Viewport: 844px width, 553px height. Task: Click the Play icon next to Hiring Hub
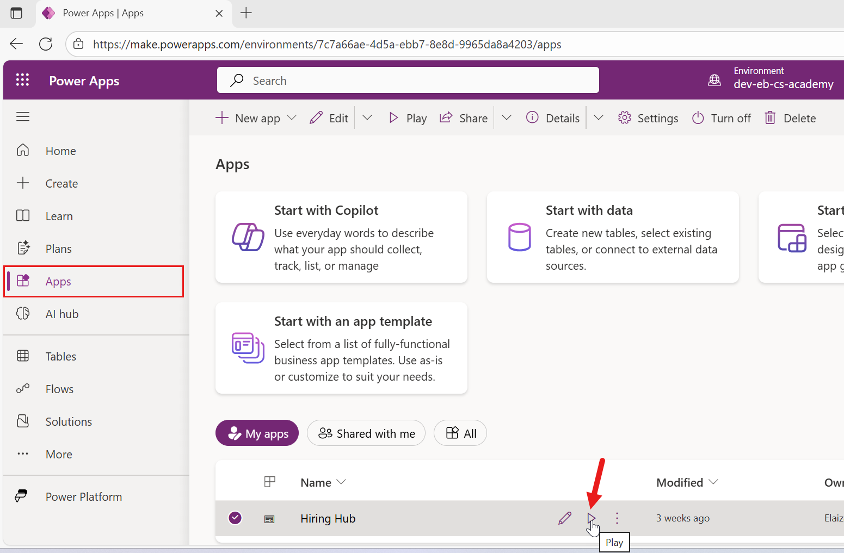coord(592,518)
